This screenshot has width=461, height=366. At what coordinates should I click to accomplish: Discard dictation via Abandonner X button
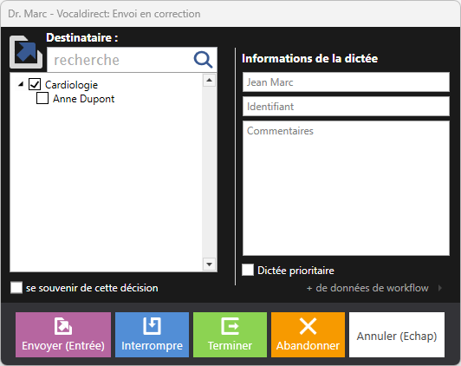point(308,335)
